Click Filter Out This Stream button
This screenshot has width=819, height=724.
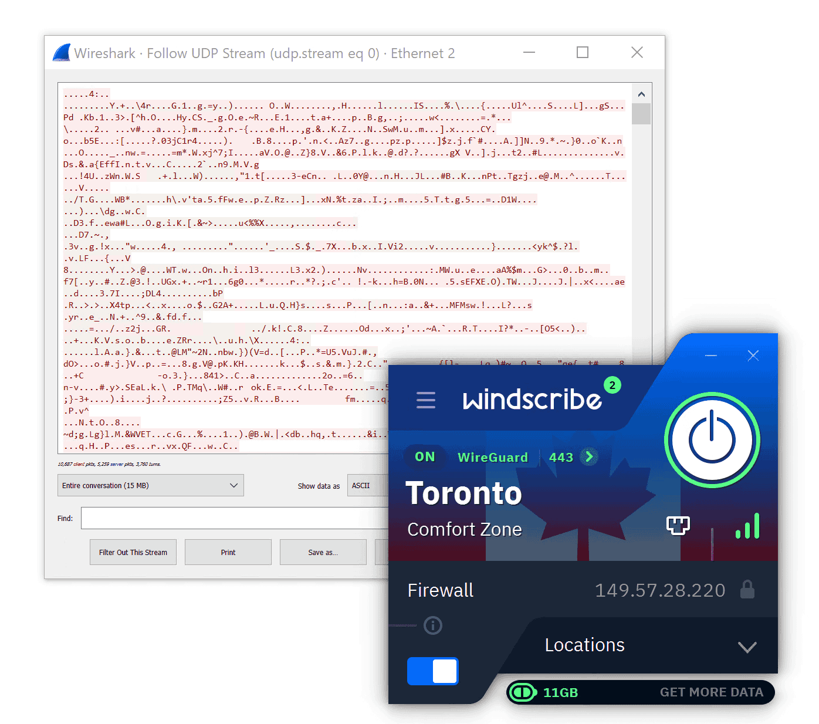click(133, 552)
